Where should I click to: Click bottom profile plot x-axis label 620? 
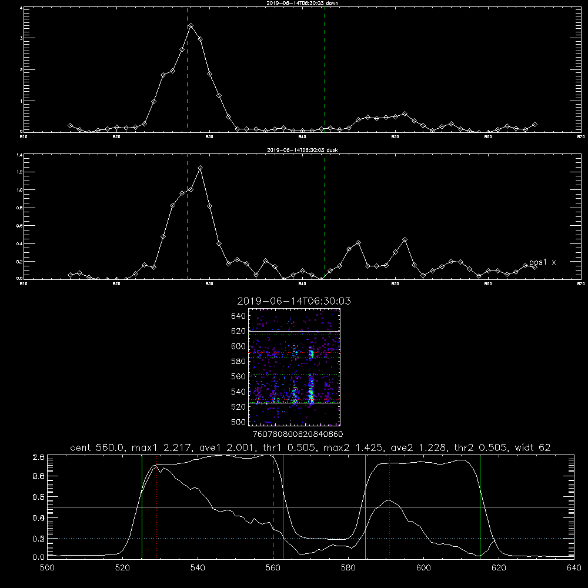pyautogui.click(x=499, y=568)
